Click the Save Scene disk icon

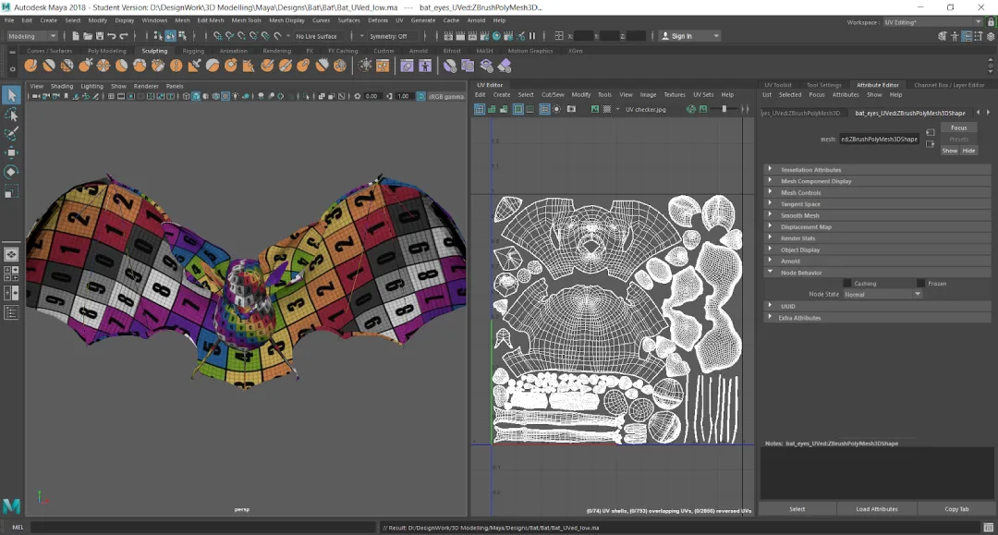pyautogui.click(x=99, y=36)
